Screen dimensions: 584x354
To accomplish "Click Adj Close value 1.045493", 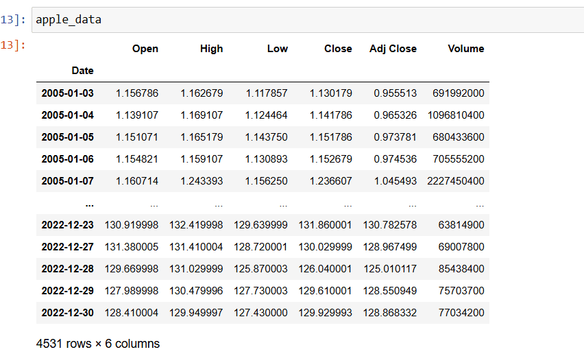I will pos(396,181).
